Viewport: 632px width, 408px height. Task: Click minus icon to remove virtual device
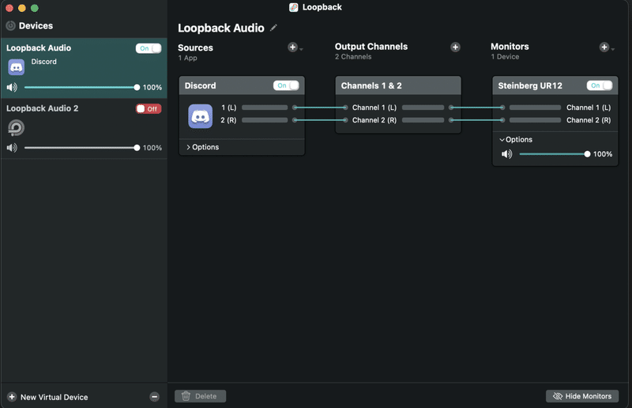(154, 397)
